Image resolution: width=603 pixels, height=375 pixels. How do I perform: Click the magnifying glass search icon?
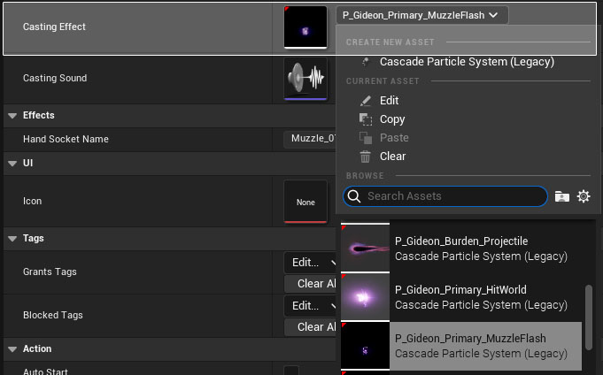[x=354, y=196]
